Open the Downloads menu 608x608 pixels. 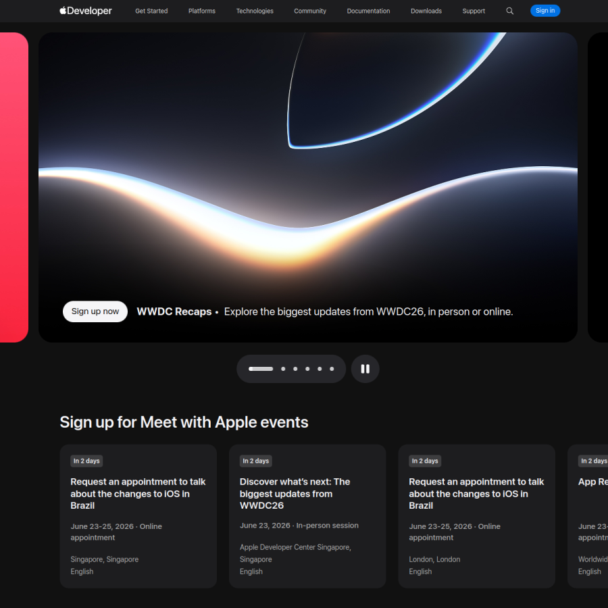tap(426, 11)
